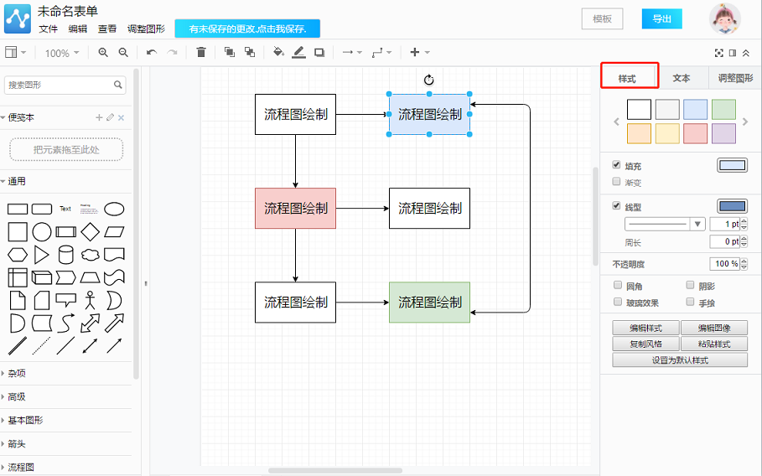Toggle fullscreen icon in toolbar
Image resolution: width=762 pixels, height=476 pixels.
pyautogui.click(x=718, y=53)
